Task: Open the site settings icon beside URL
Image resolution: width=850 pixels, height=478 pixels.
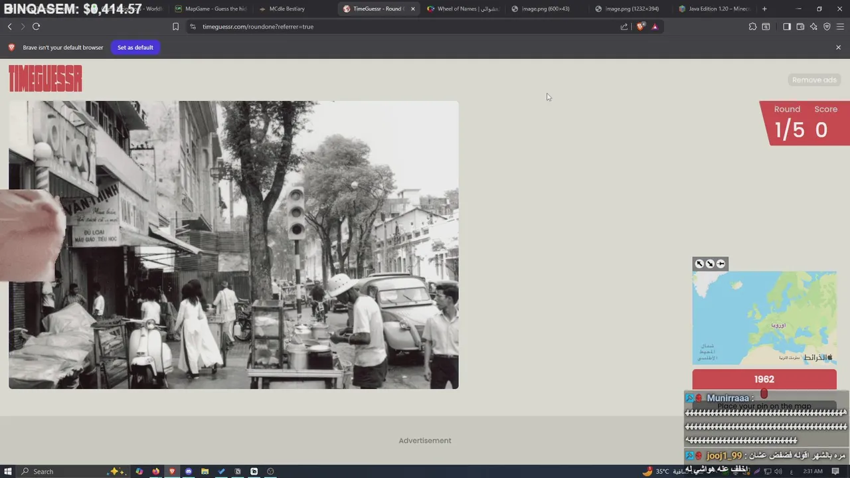Action: [x=193, y=27]
